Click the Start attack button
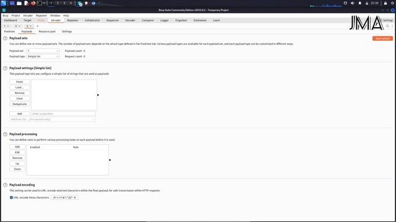Image resolution: width=396 pixels, height=222 pixels. pyautogui.click(x=382, y=38)
